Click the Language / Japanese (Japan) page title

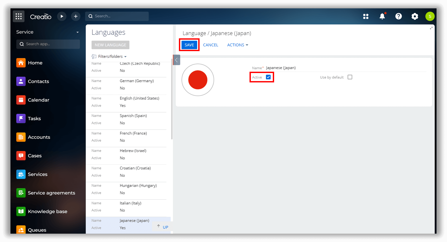pyautogui.click(x=217, y=33)
